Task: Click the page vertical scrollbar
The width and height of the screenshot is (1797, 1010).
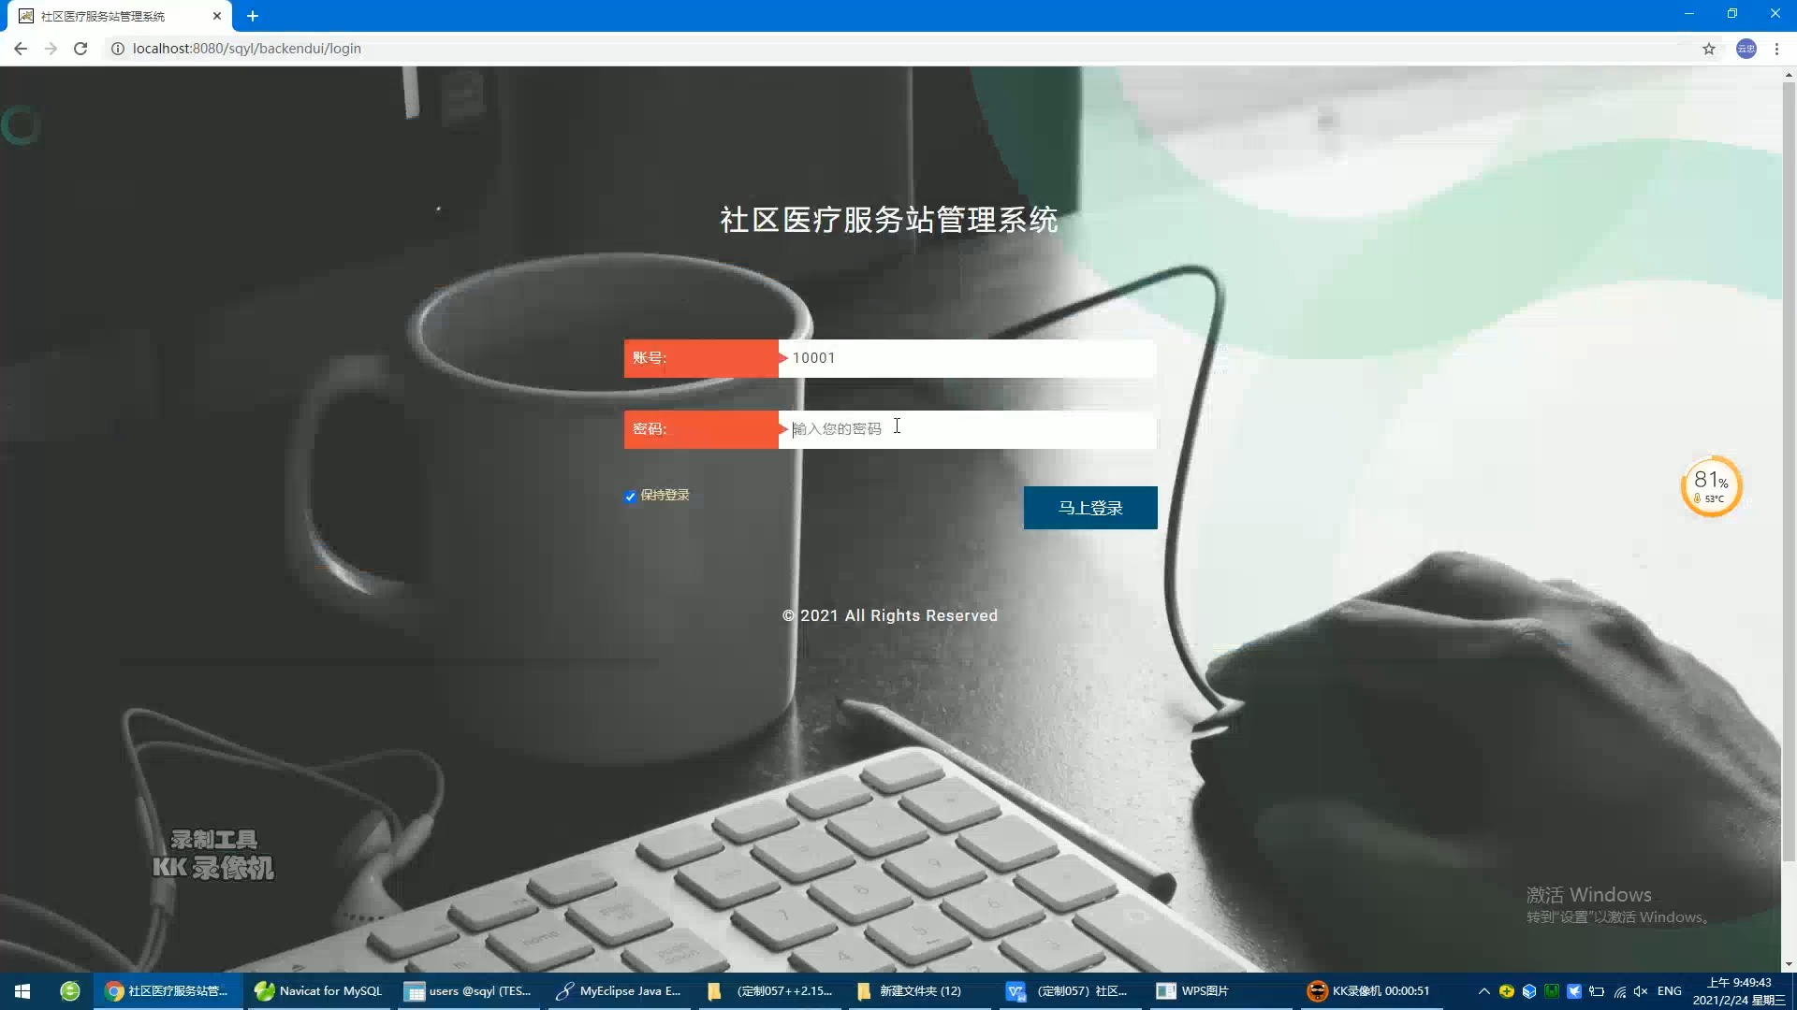Action: (x=1789, y=471)
